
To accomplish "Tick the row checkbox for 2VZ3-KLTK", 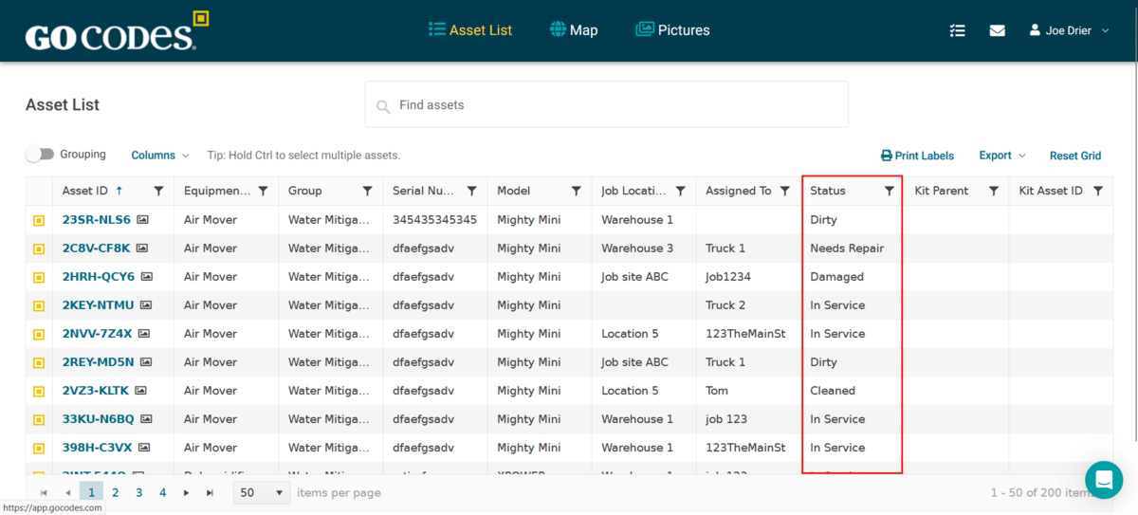I will (39, 391).
